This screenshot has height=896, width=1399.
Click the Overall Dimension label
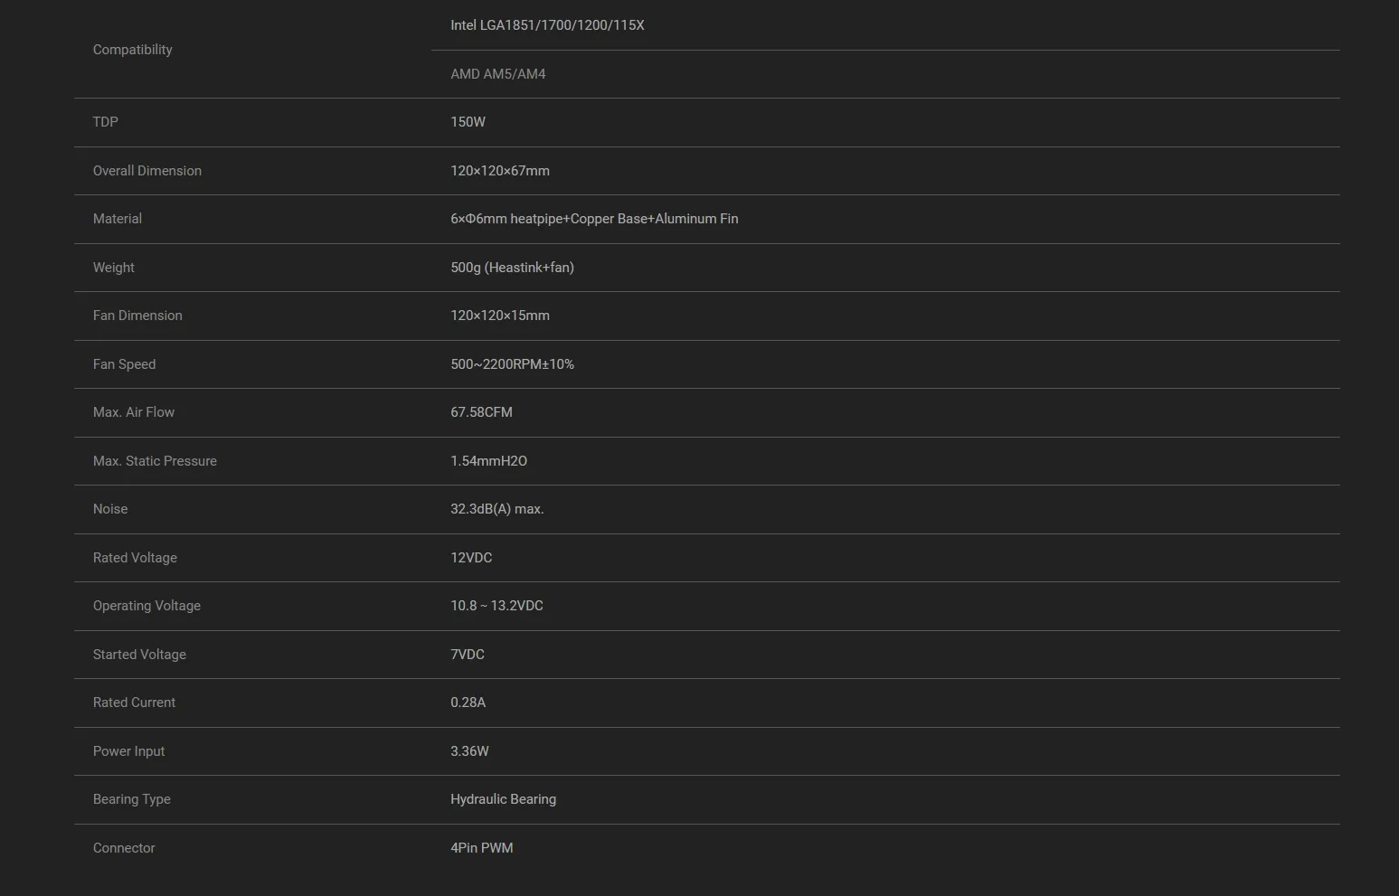(x=147, y=171)
